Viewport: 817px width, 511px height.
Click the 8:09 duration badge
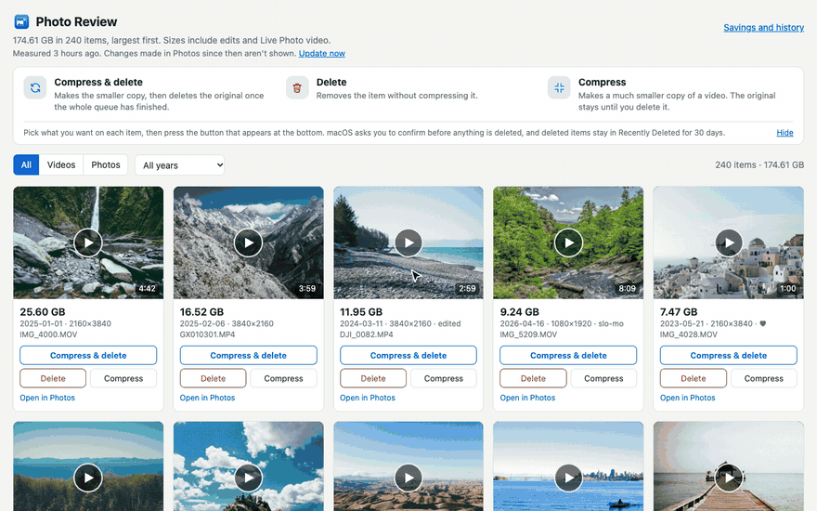[627, 289]
